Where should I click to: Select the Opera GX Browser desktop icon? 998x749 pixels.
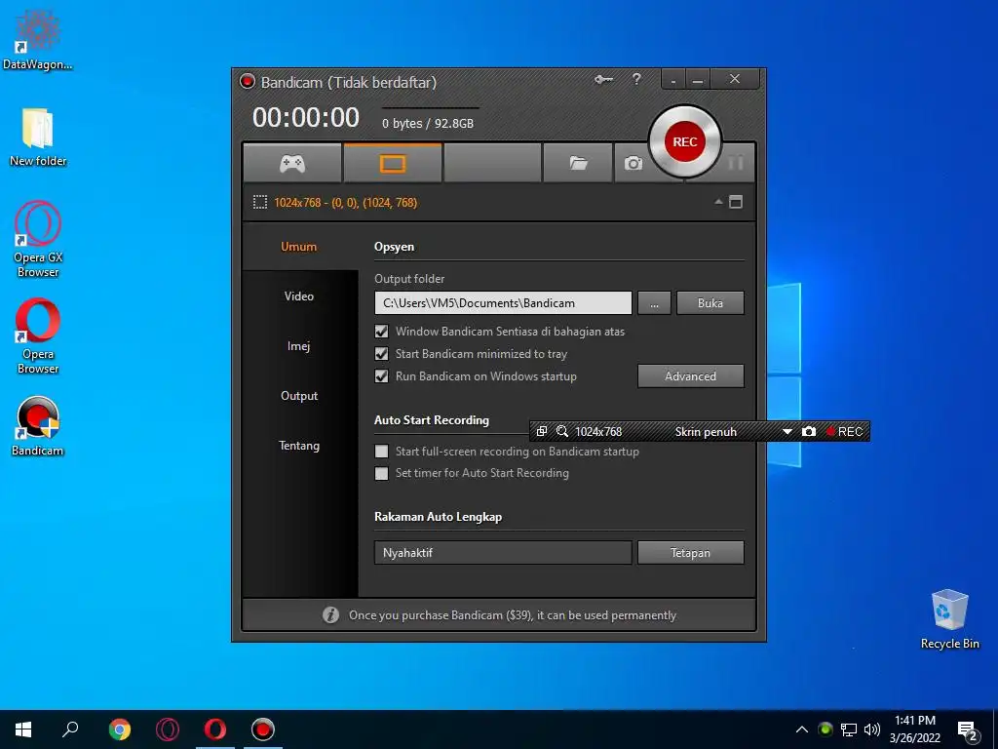click(x=37, y=239)
